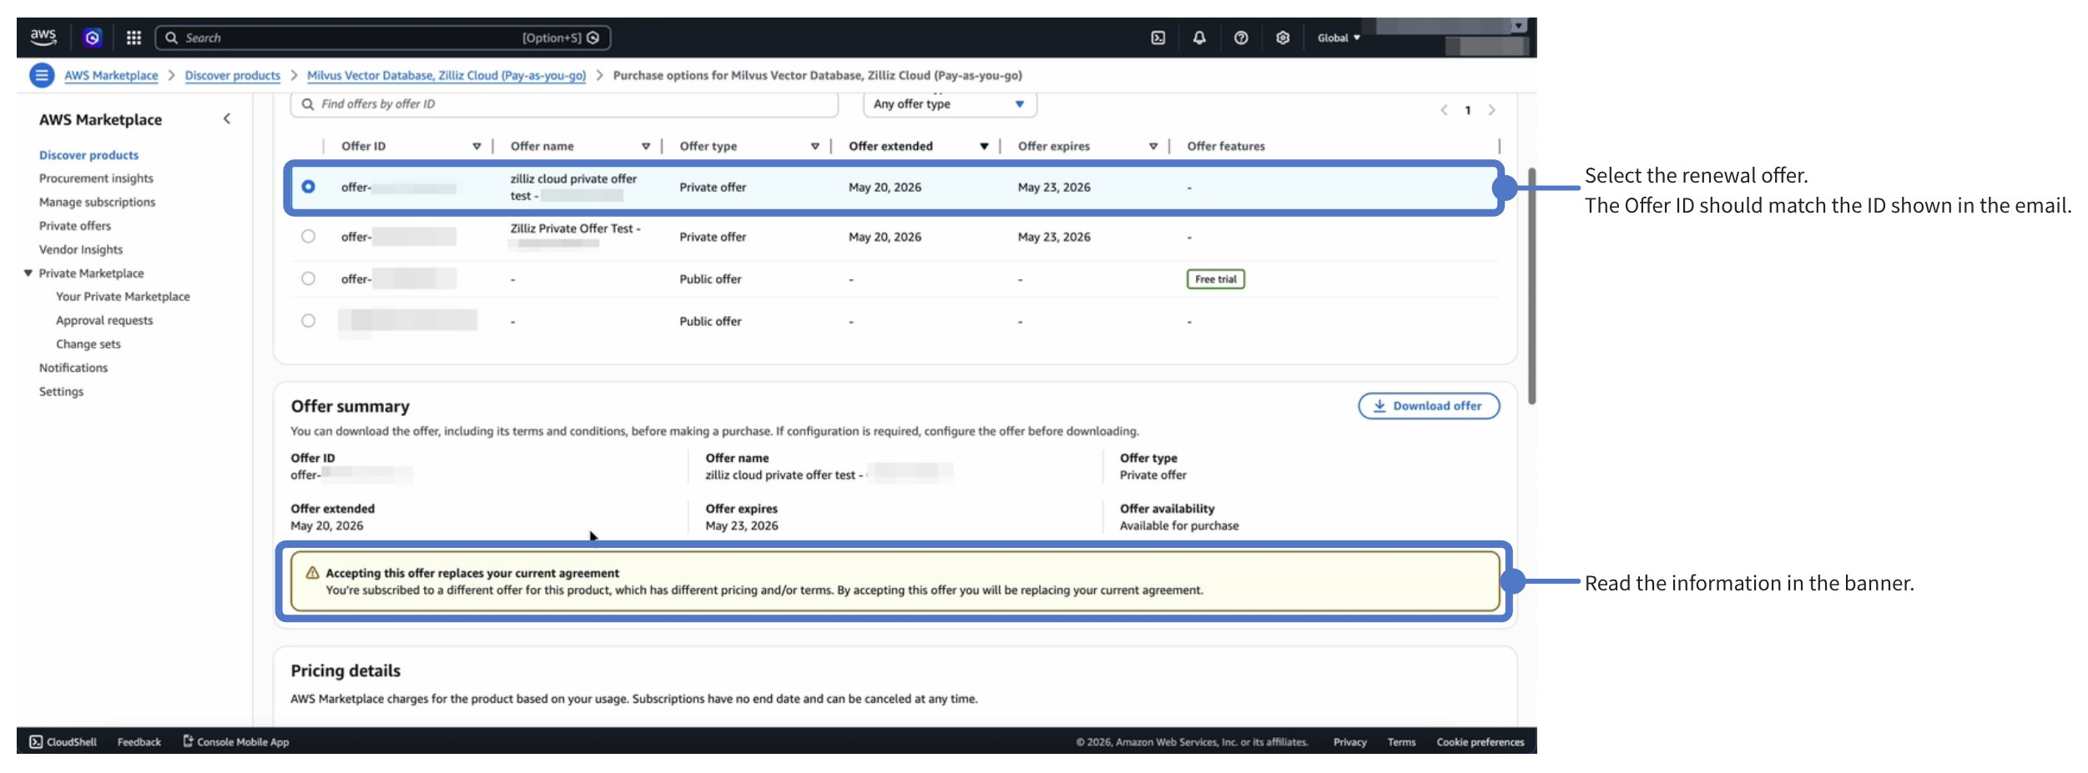
Task: Open Console Mobile App footer link
Action: point(236,742)
